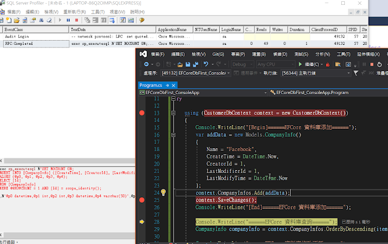Screen dimensions: 388x244
Task: Expand dropdown arrow beside 繼續(C)
Action: click(x=322, y=64)
